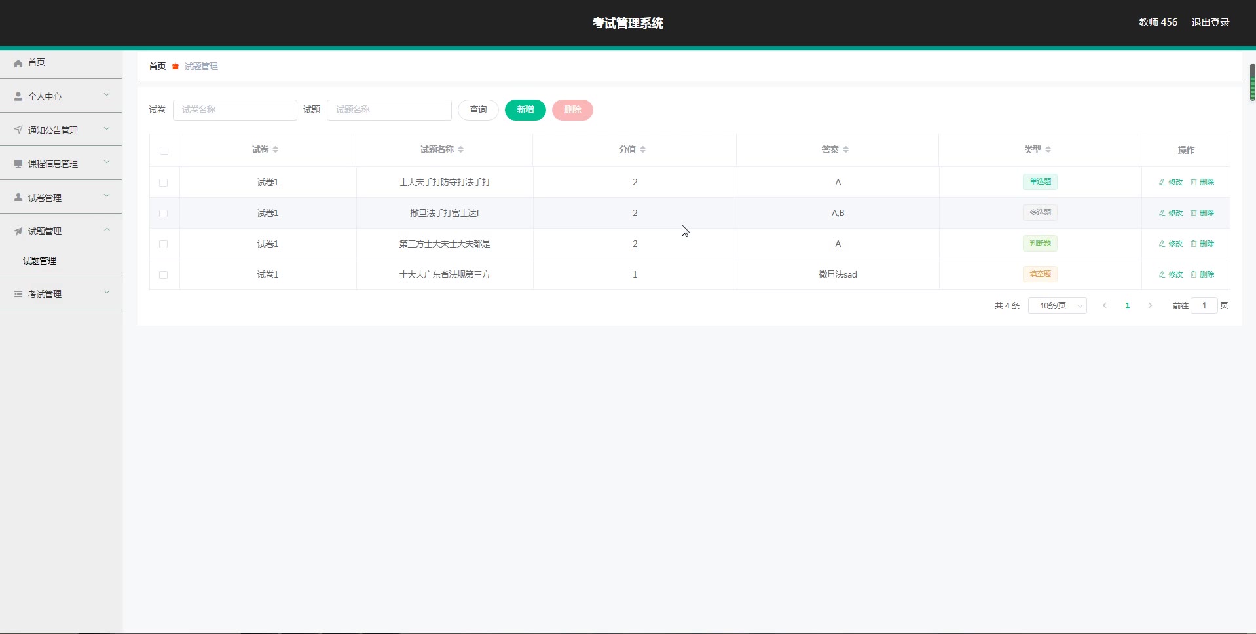
Task: Click the red home icon in the breadcrumb
Action: (175, 66)
